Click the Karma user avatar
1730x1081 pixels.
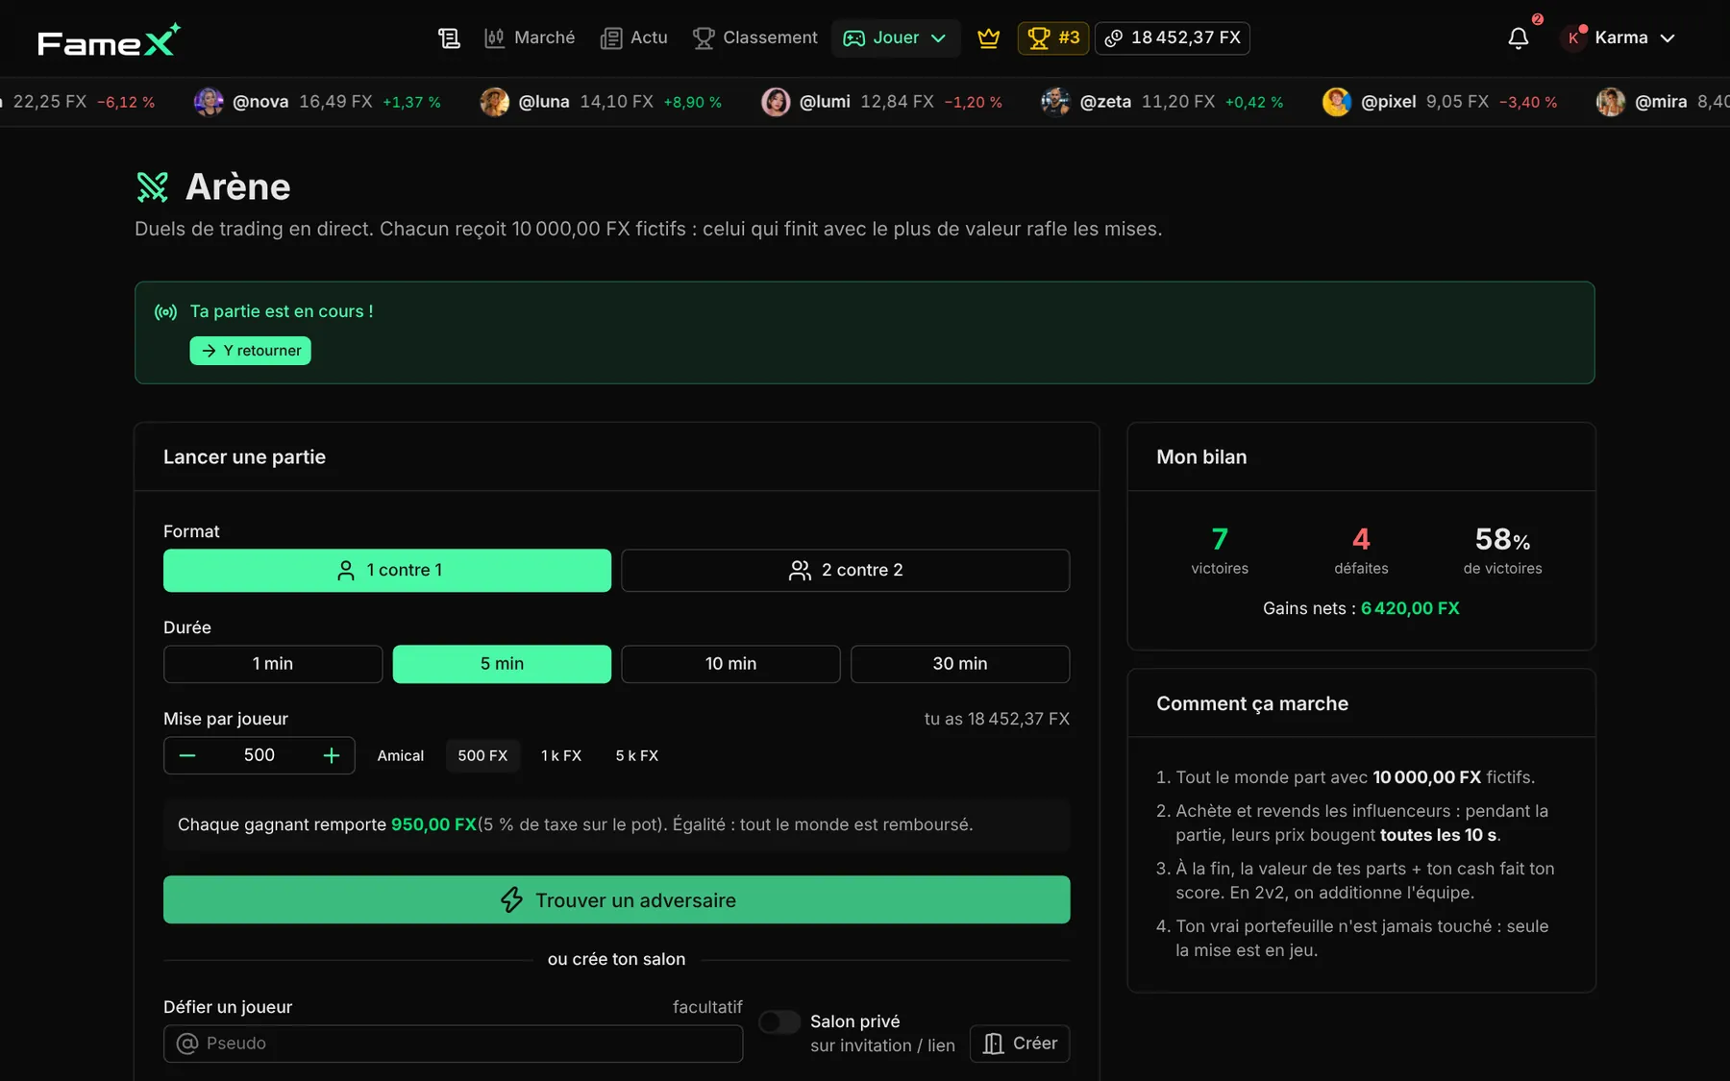click(x=1572, y=38)
